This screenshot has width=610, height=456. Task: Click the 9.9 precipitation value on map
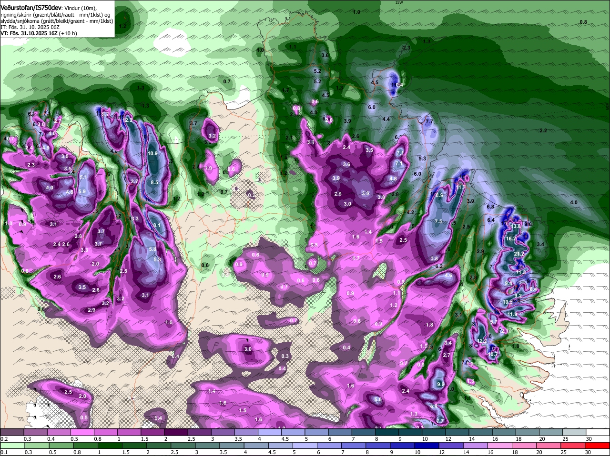point(440,384)
